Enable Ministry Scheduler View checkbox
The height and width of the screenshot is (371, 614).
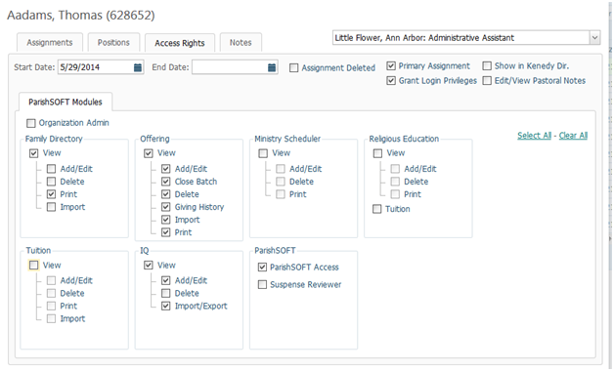point(263,153)
